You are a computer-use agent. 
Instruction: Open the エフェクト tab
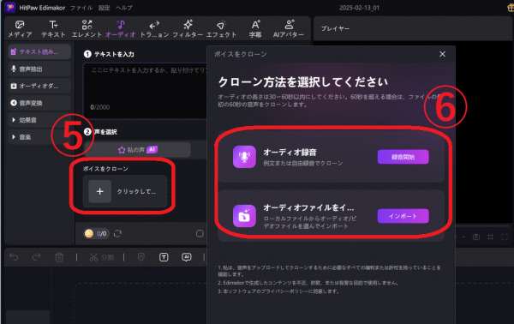(221, 29)
